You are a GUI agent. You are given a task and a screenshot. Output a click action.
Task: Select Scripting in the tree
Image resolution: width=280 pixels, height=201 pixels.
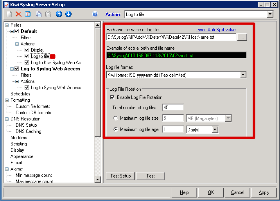tap(18, 144)
